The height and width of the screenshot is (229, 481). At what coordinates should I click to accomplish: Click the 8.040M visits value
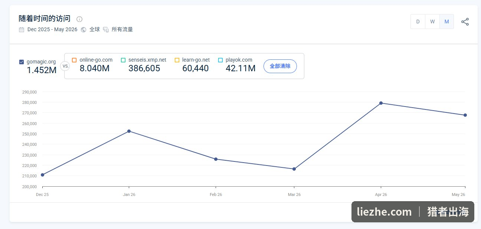click(x=95, y=68)
